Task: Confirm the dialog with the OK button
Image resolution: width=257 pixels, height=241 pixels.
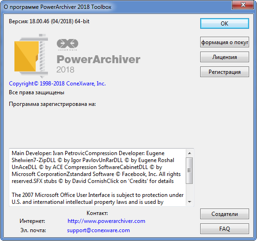Action: pos(224,24)
